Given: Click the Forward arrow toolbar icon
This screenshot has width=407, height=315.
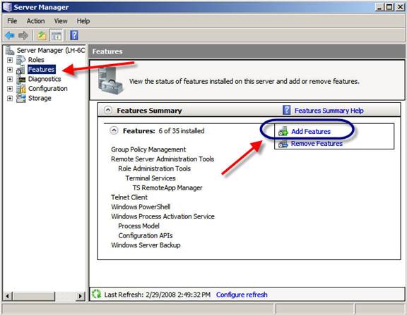Looking at the screenshot, I should point(23,35).
